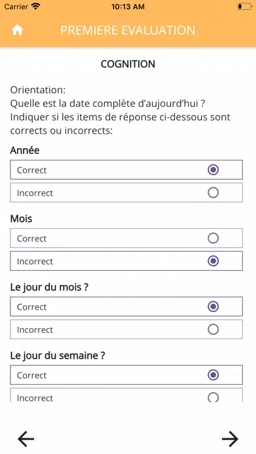Tap the Année Correct option label
The width and height of the screenshot is (256, 454).
(x=31, y=170)
